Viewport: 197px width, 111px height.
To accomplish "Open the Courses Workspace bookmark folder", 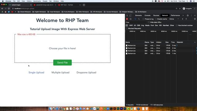I will point(111,12).
